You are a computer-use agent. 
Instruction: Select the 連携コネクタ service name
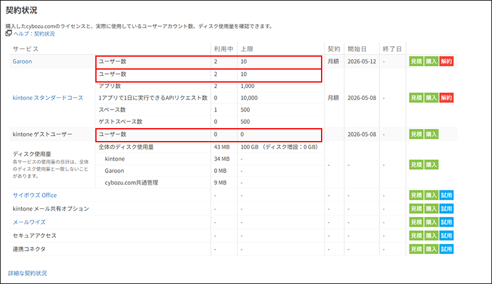(x=29, y=249)
